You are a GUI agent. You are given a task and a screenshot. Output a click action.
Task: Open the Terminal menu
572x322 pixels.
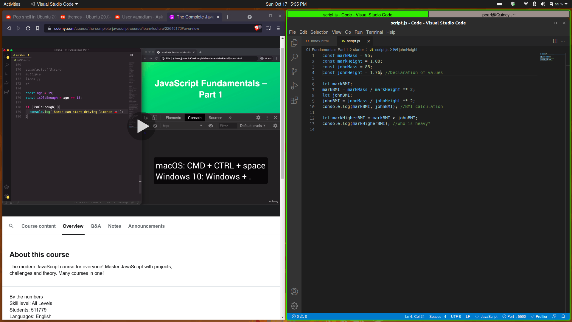click(x=374, y=32)
